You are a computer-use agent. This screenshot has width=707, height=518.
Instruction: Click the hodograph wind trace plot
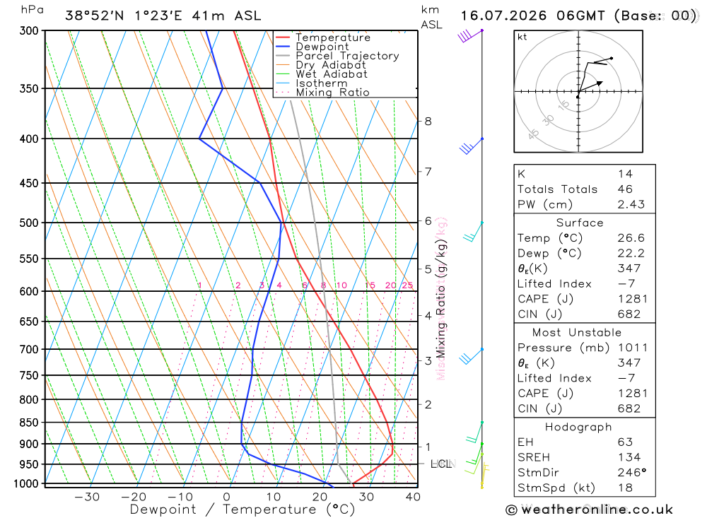click(595, 77)
